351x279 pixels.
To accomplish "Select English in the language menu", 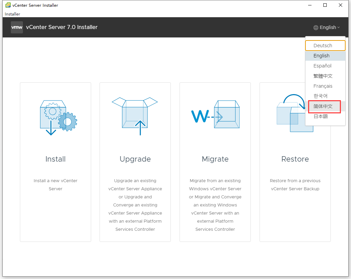I will (325, 56).
